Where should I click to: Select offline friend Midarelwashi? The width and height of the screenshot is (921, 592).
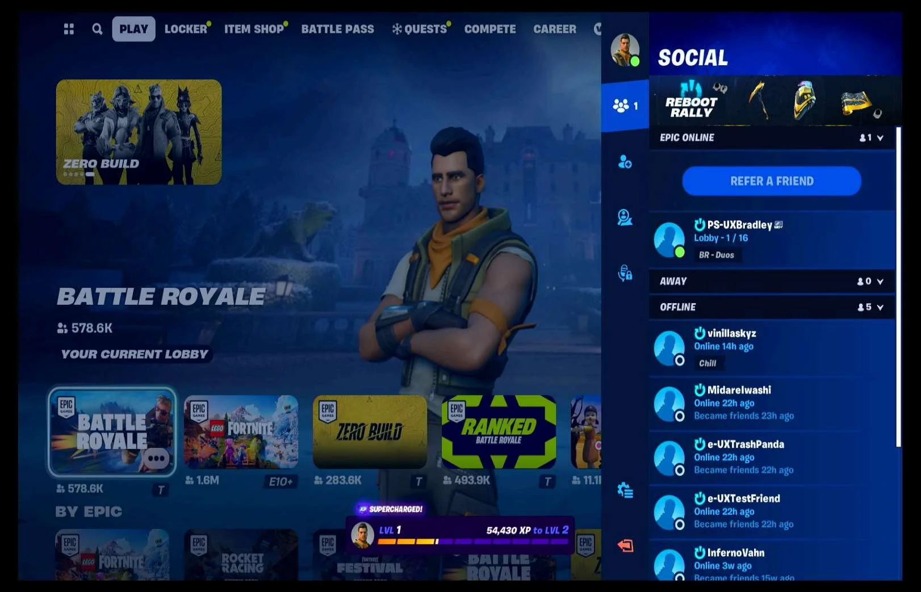pos(772,403)
